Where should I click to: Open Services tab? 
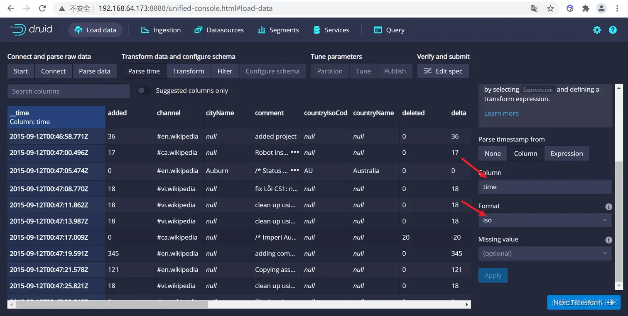tap(331, 30)
